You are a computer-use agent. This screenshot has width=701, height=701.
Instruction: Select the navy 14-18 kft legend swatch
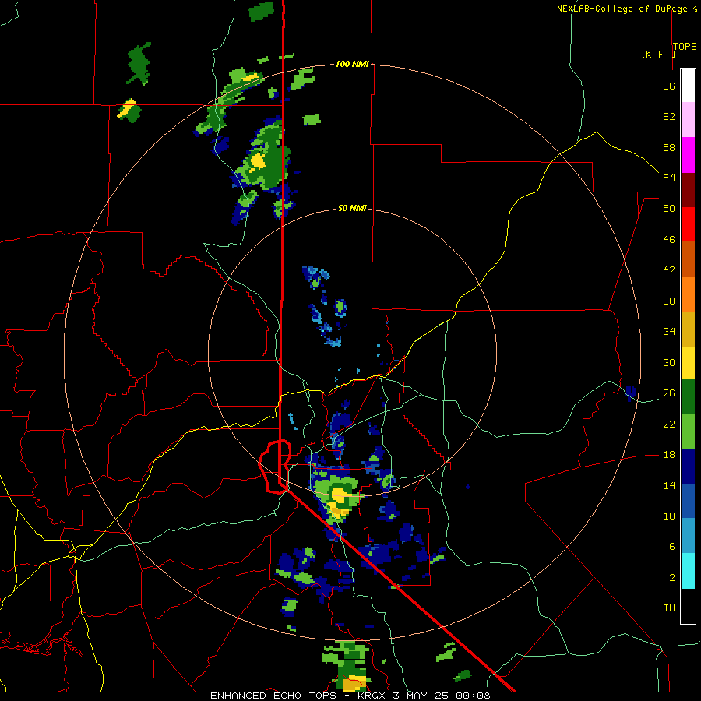[688, 467]
